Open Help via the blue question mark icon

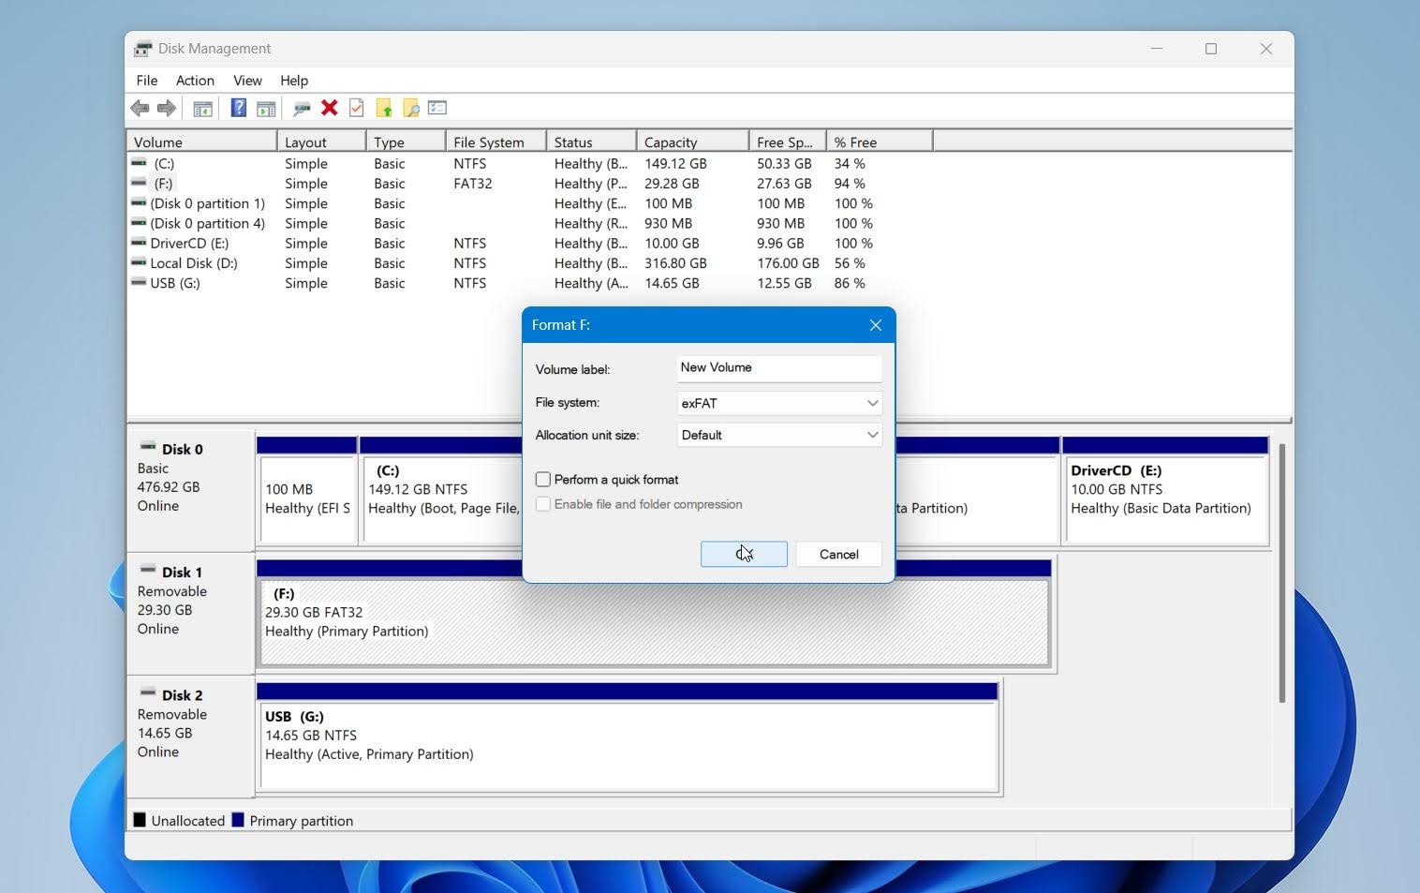click(239, 108)
